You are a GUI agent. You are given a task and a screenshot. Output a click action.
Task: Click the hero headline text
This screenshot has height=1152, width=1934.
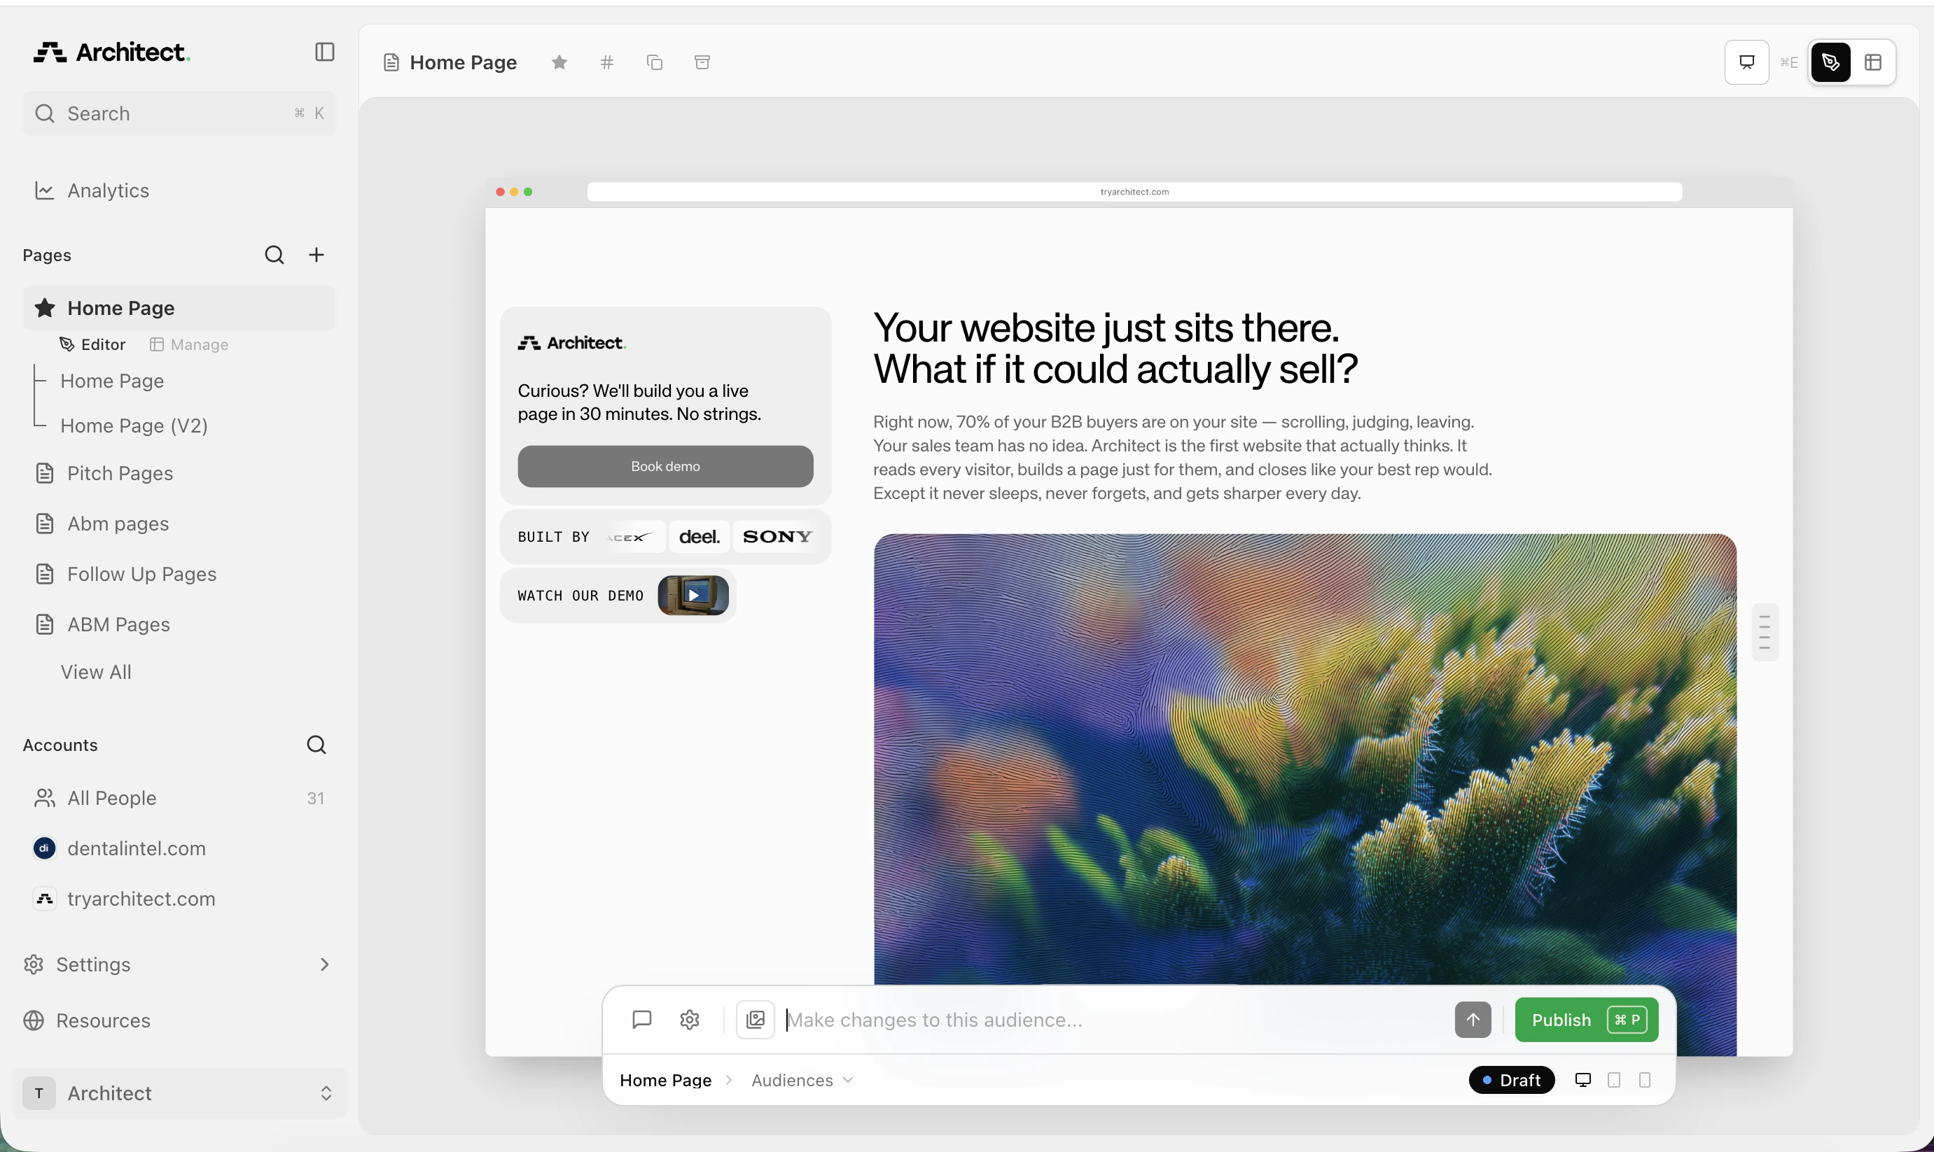tap(1115, 349)
